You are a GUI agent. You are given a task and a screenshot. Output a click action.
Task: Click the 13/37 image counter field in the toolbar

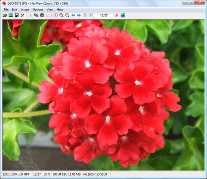pos(104,16)
